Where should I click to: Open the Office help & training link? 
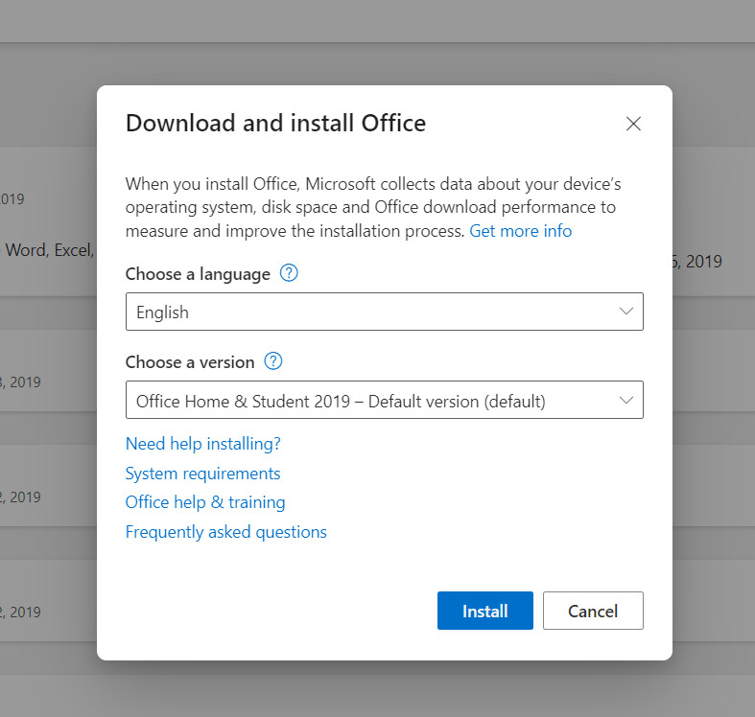205,502
